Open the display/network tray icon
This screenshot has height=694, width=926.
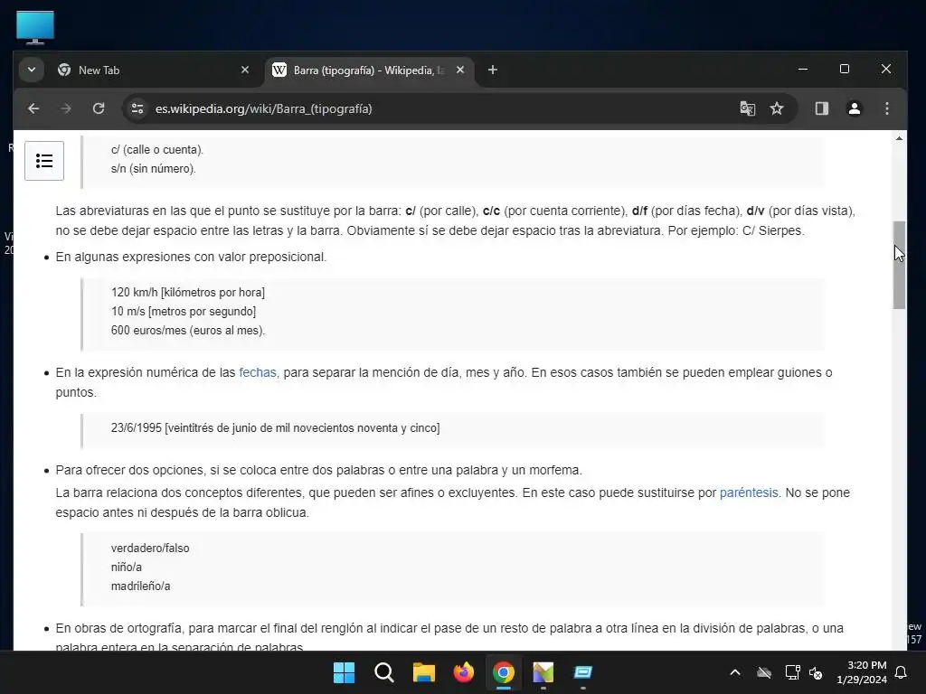pos(792,672)
